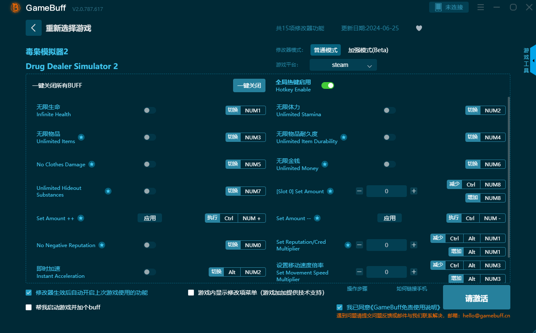The image size is (536, 333).
Task: Select 加强模式(Beta) enhanced mode tab
Action: (x=368, y=50)
